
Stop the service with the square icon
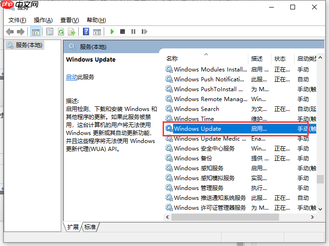point(123,32)
